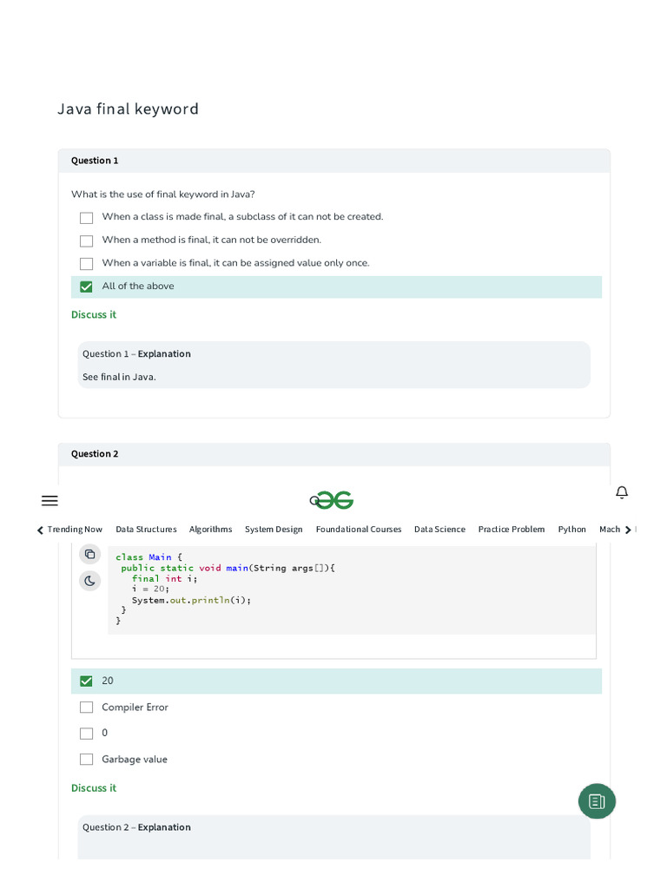
Task: Open the hamburger navigation menu
Action: [x=50, y=501]
